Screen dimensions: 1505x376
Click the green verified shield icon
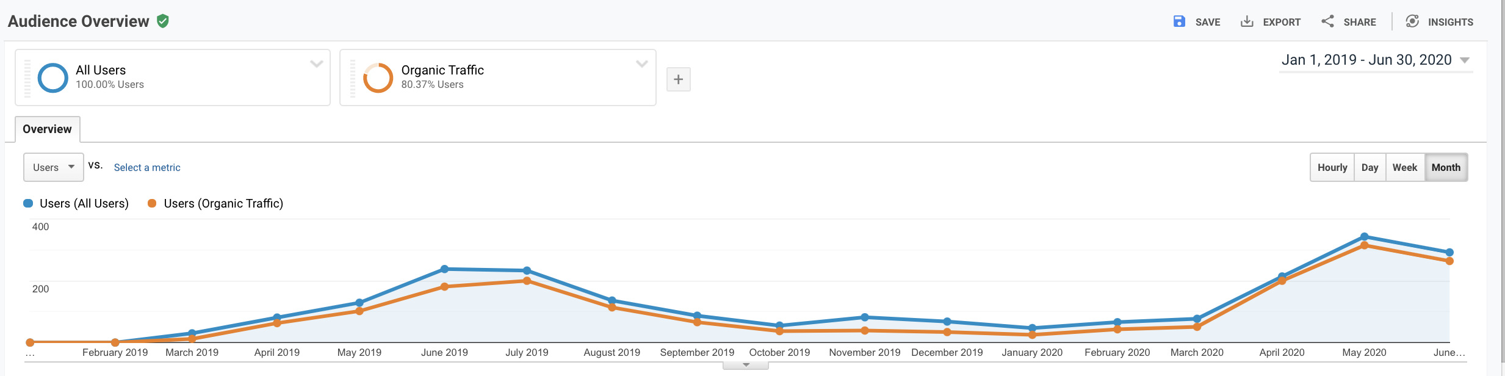coord(162,21)
